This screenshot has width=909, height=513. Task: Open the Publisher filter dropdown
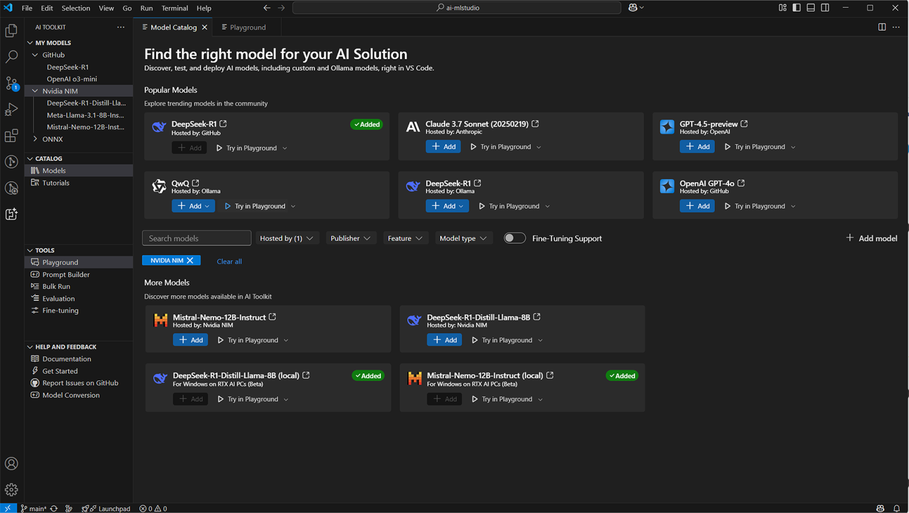(x=350, y=238)
